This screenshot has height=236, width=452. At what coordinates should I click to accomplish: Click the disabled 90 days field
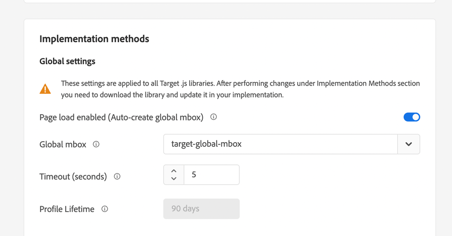click(201, 209)
